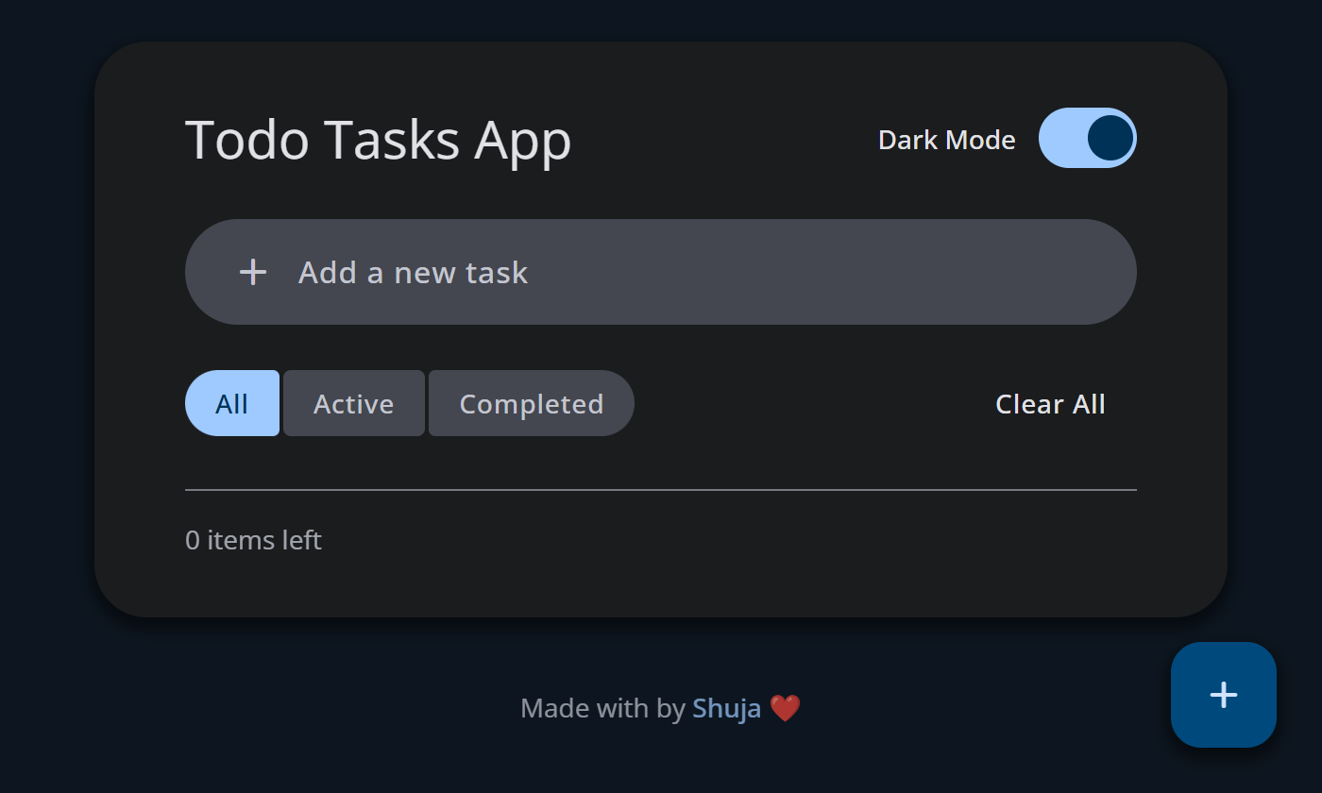This screenshot has width=1322, height=793.
Task: Click the Todo Tasks App heading
Action: click(378, 140)
